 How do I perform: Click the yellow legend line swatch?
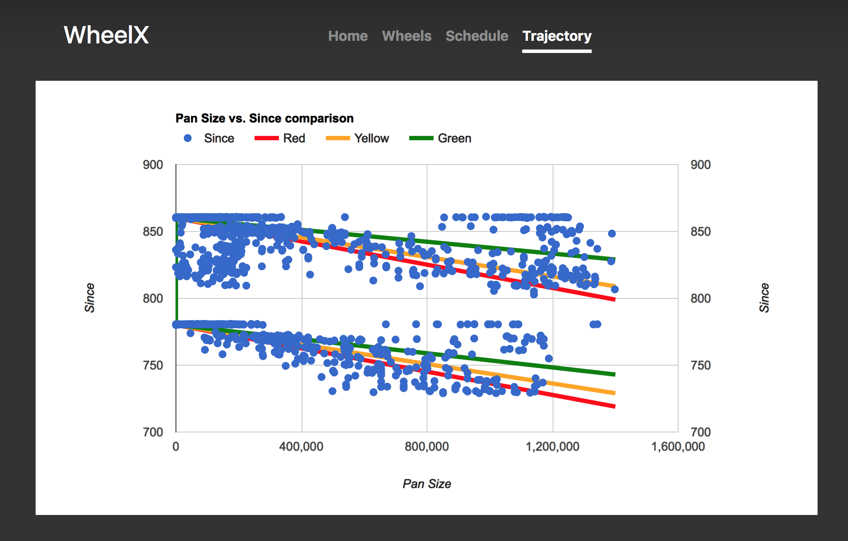click(x=338, y=138)
